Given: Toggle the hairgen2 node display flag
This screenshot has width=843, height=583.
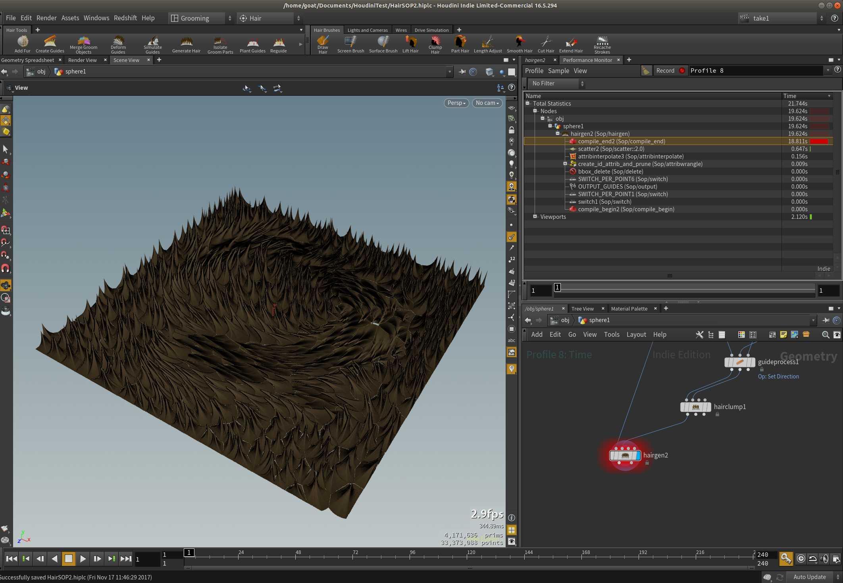Looking at the screenshot, I should click(638, 456).
